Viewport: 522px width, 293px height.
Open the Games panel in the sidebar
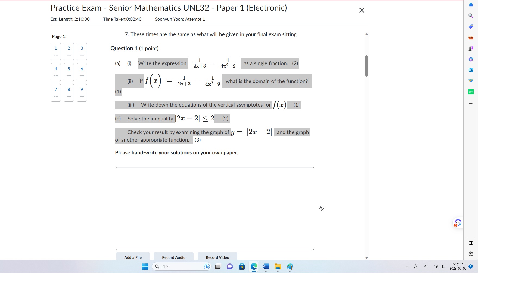click(471, 48)
